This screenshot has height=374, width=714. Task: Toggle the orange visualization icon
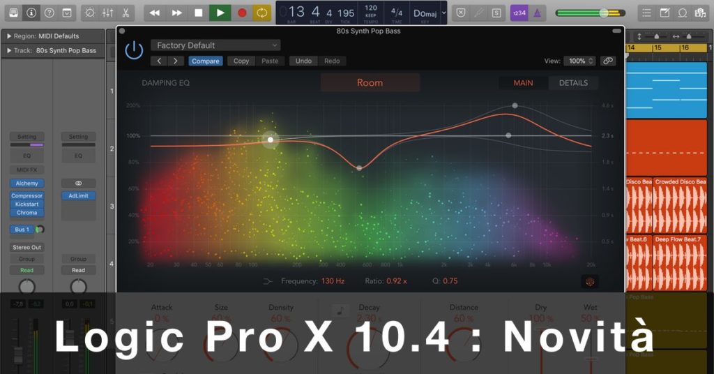(590, 281)
